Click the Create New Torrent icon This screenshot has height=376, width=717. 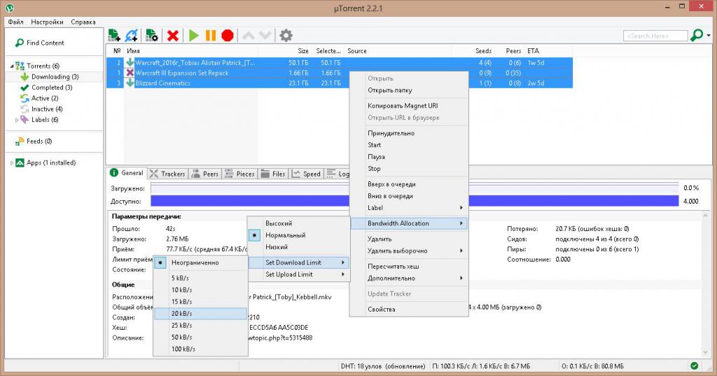click(152, 35)
